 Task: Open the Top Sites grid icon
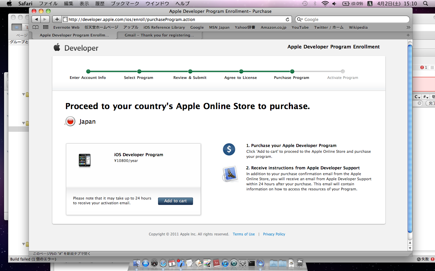tap(46, 27)
